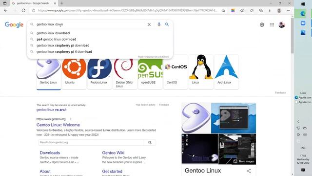Click the Google logo
312x176 pixels.
coord(14,25)
